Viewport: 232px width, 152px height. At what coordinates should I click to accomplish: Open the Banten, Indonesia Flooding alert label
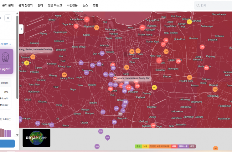[35, 49]
